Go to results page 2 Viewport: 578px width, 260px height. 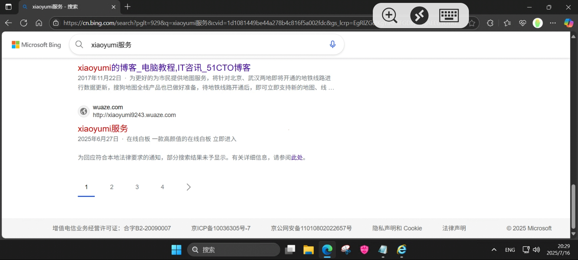pos(112,187)
